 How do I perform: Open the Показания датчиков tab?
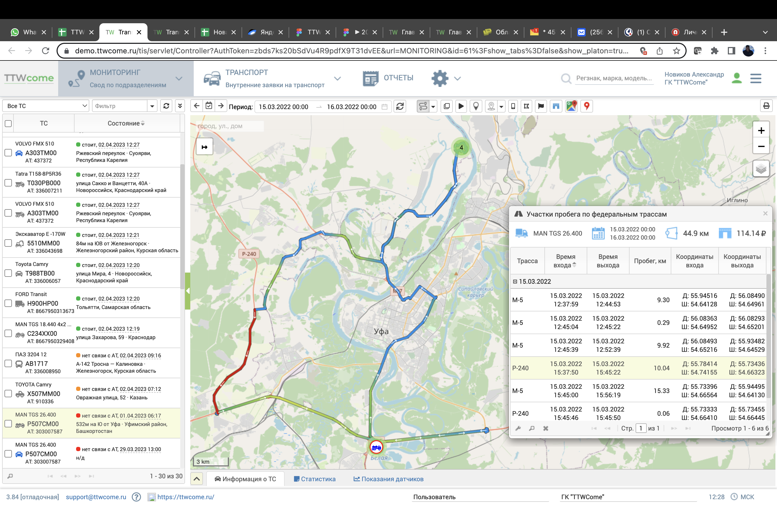click(388, 479)
